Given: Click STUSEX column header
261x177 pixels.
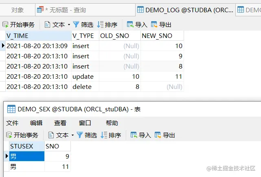Looking at the screenshot, I should [x=27, y=146].
